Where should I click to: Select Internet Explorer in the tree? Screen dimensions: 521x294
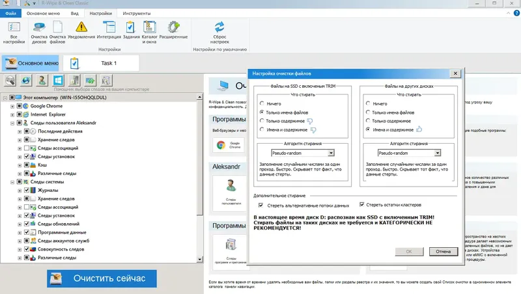pos(48,114)
